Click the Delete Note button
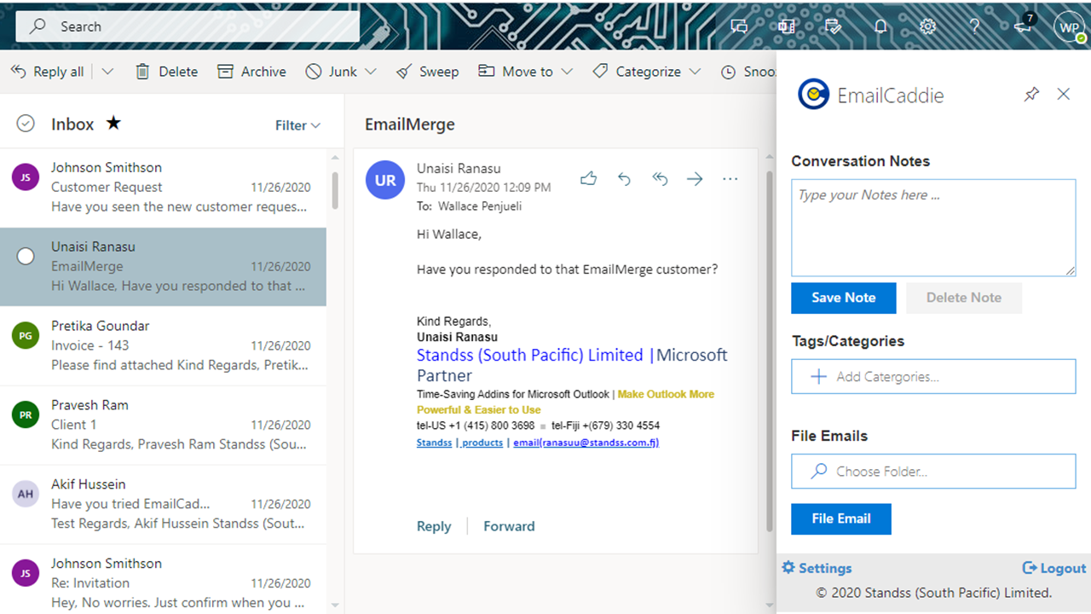1091x614 pixels. pos(964,298)
